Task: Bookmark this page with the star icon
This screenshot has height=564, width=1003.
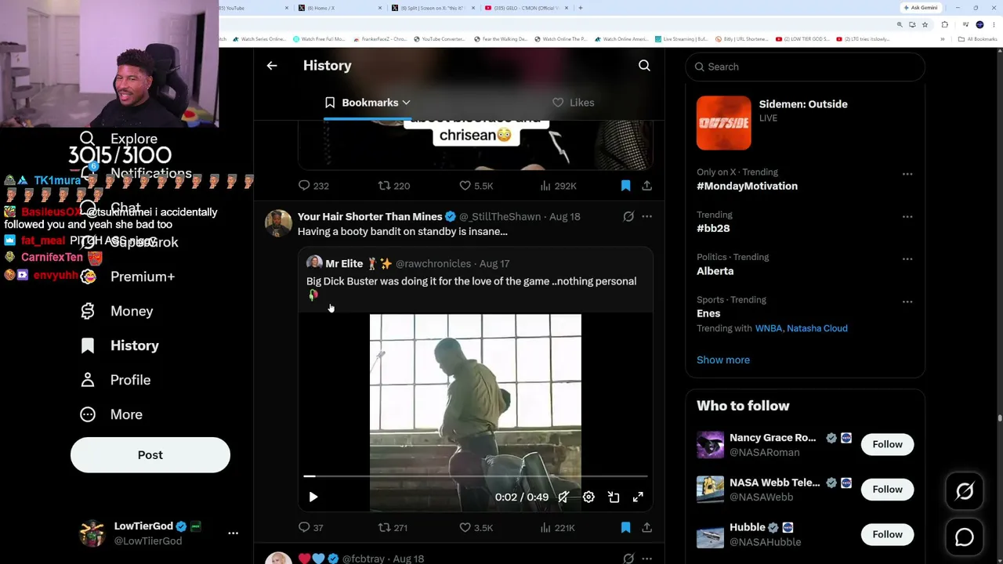Action: coord(925,24)
